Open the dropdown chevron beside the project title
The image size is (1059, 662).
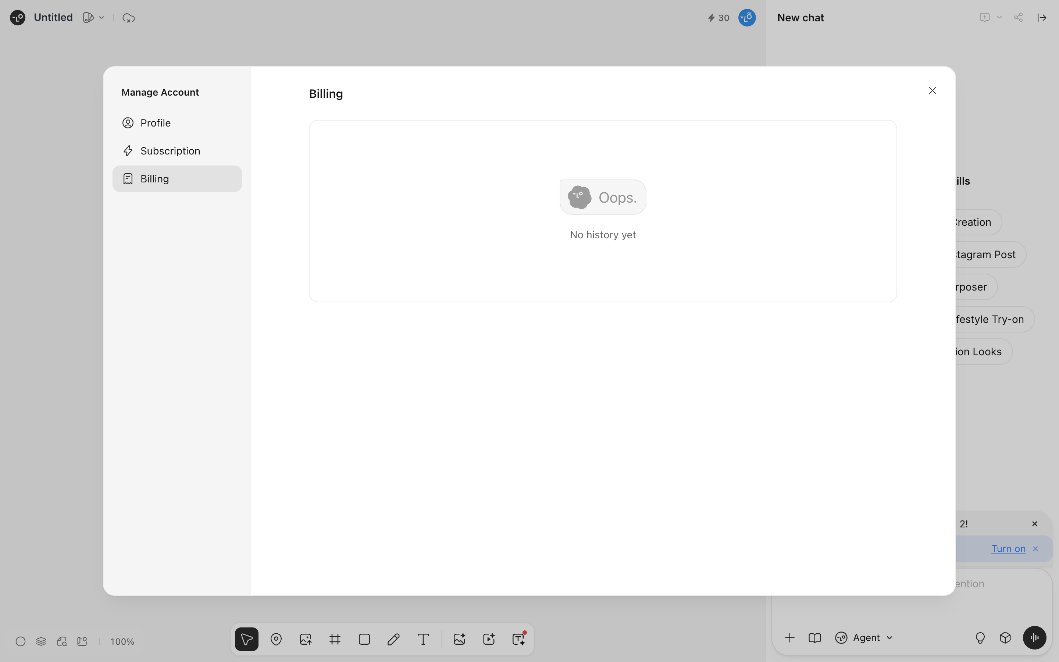point(101,18)
